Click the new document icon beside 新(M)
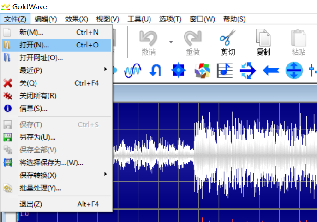317x222 pixels. (7, 32)
